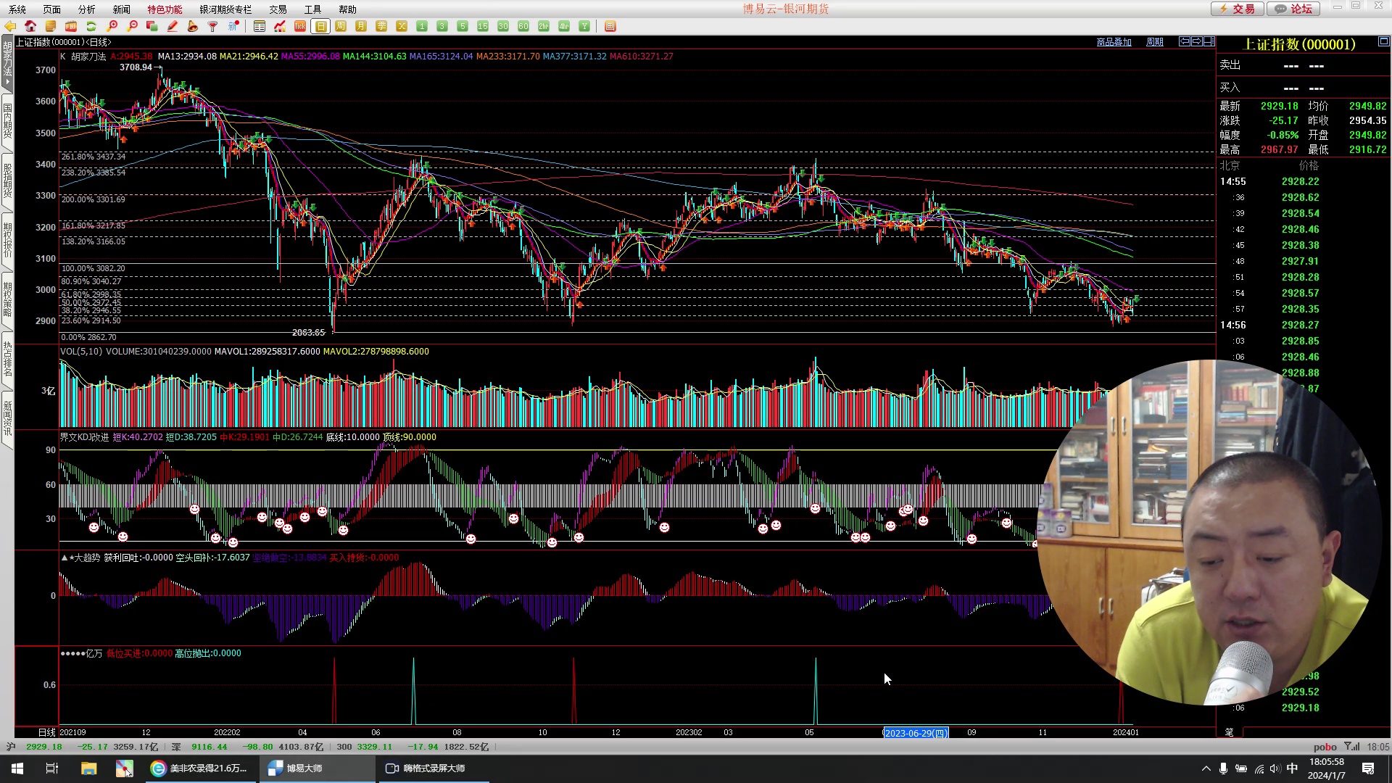This screenshot has width=1392, height=783.
Task: Click the Tick chart icon
Action: [300, 26]
